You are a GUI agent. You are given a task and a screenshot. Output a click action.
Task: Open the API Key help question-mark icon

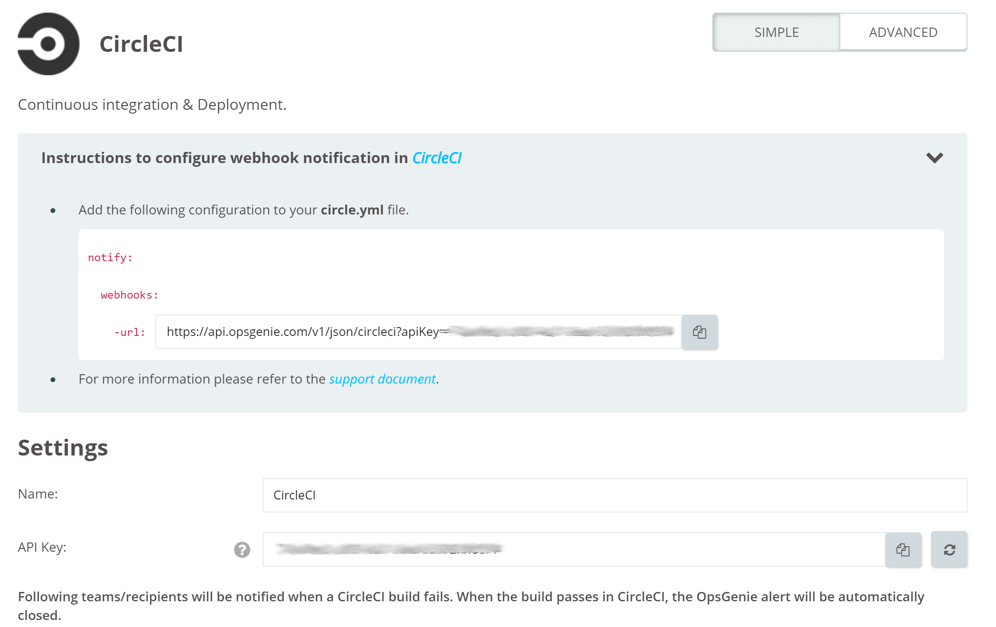click(x=243, y=549)
